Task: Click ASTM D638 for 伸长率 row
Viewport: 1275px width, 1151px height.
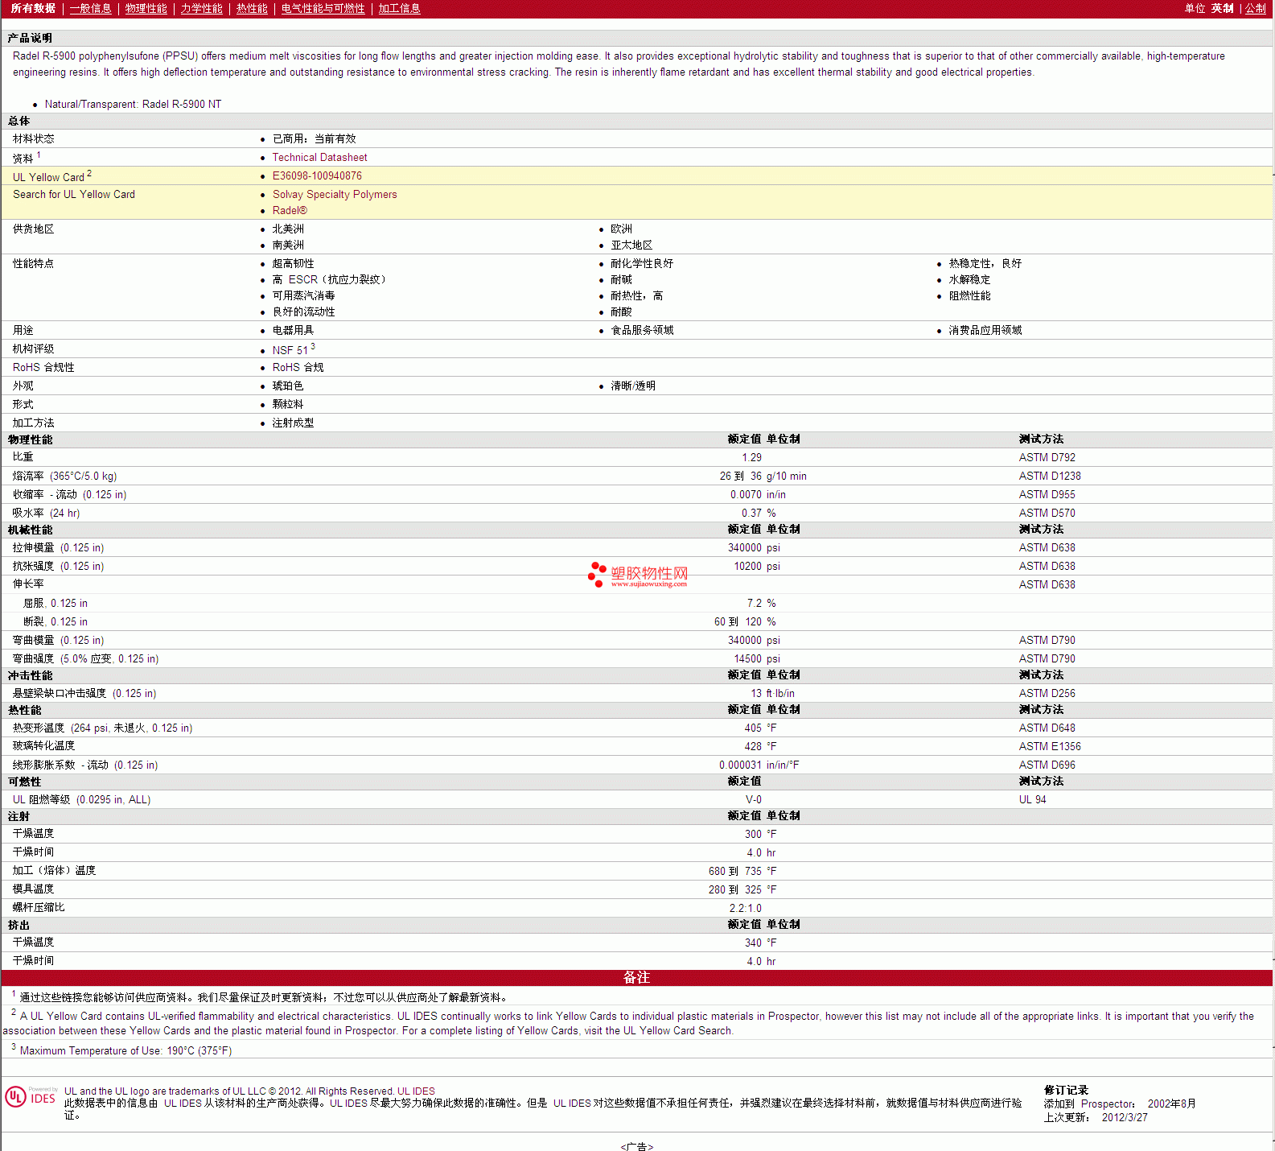Action: pyautogui.click(x=1047, y=585)
